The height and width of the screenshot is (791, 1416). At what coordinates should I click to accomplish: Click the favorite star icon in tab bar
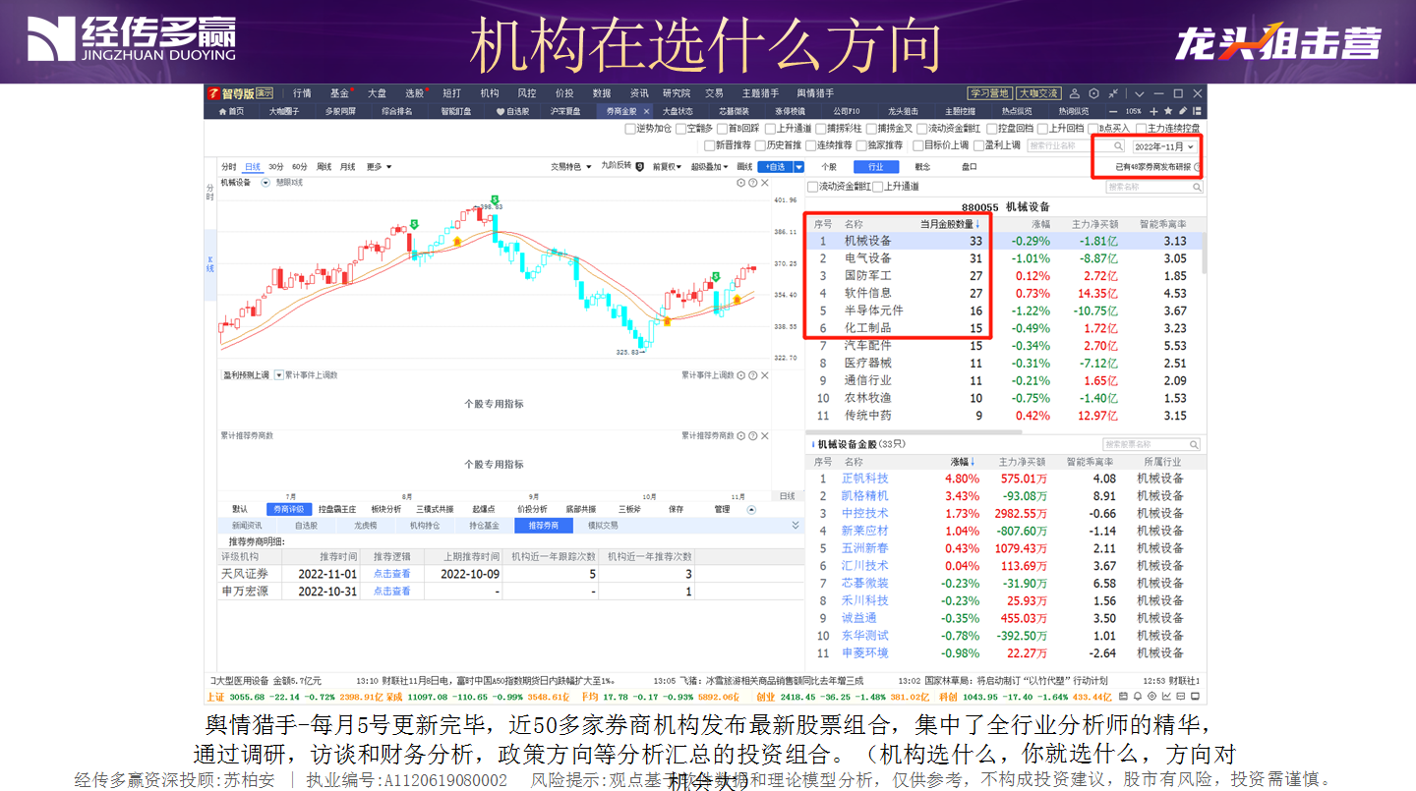(1168, 111)
